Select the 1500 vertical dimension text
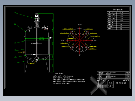Screen dimensions: 135x101 click(53, 44)
